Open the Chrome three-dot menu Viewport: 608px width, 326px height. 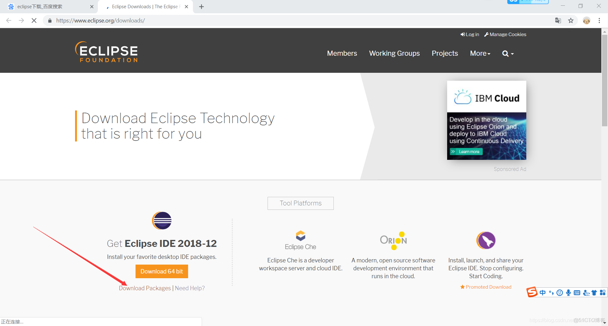(x=599, y=21)
